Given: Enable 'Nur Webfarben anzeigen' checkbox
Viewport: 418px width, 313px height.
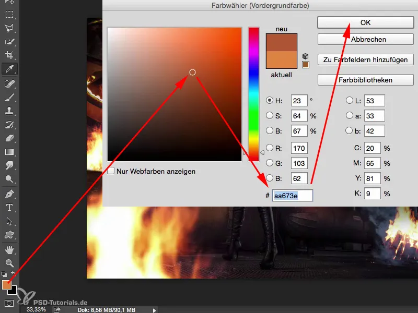Looking at the screenshot, I should coord(111,171).
